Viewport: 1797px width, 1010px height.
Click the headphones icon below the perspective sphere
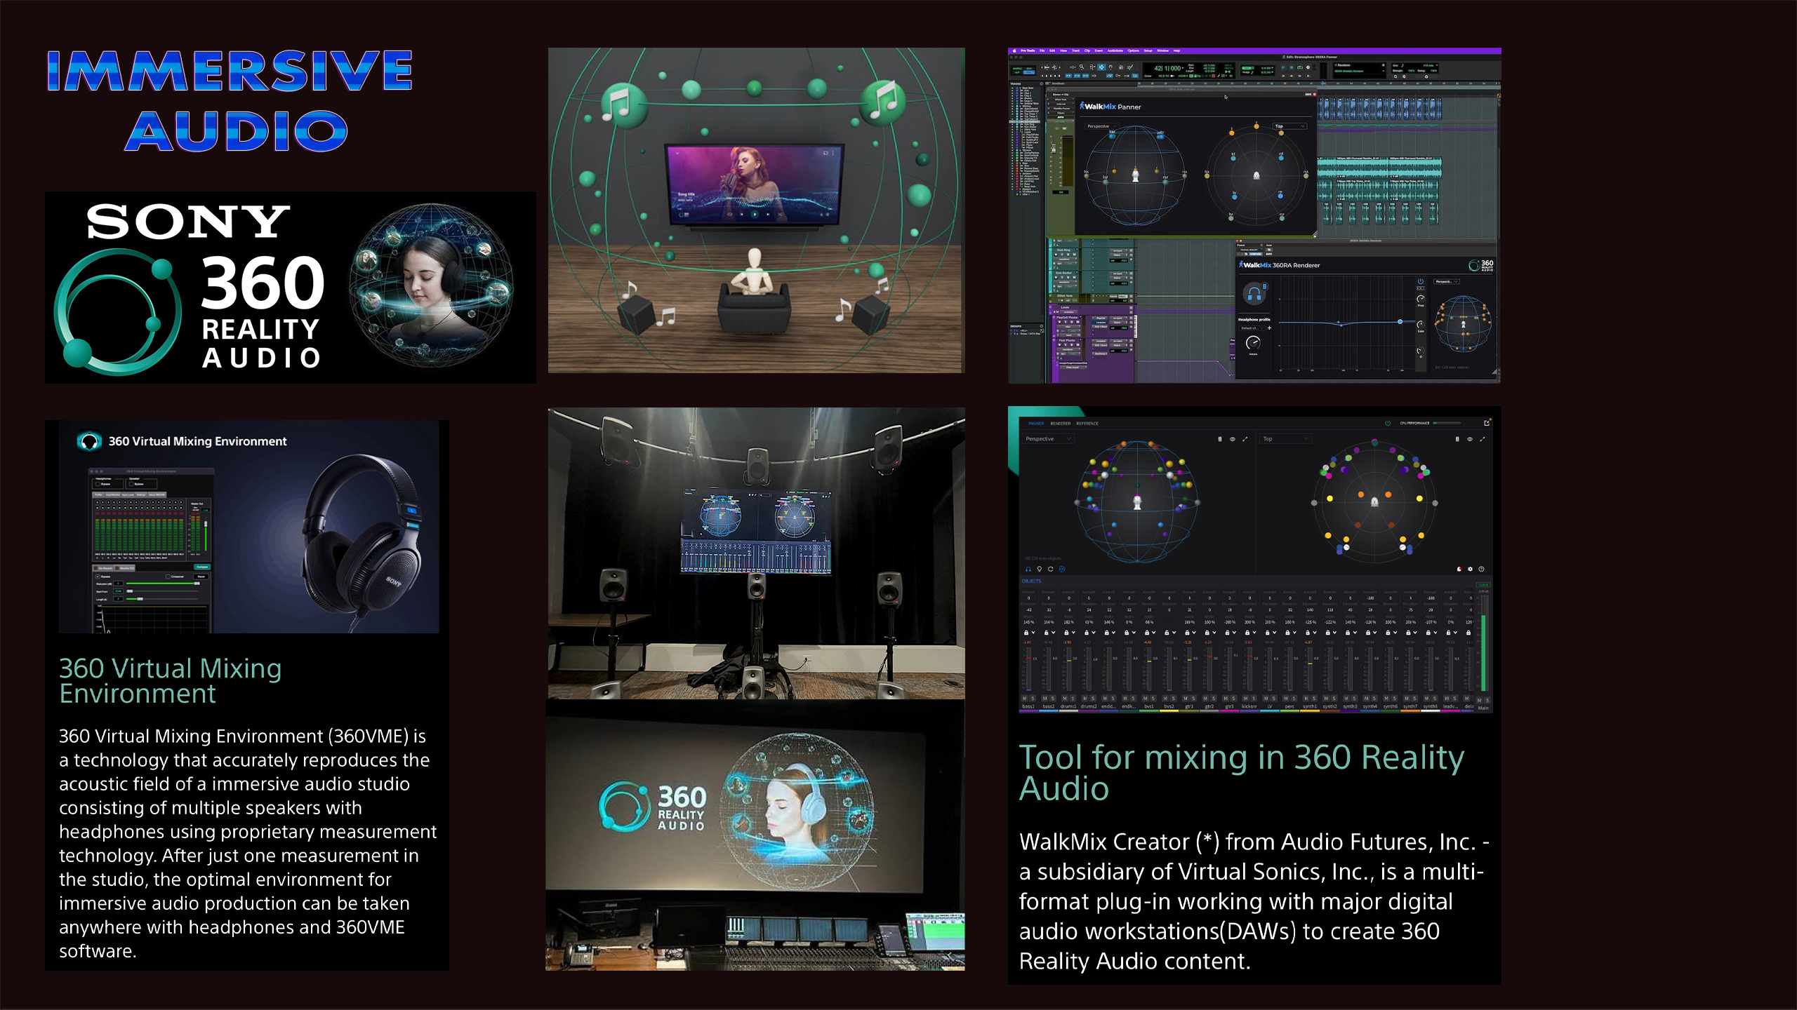point(1028,569)
